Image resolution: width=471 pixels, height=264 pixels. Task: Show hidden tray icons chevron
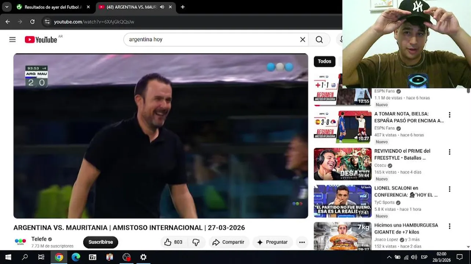pyautogui.click(x=389, y=257)
